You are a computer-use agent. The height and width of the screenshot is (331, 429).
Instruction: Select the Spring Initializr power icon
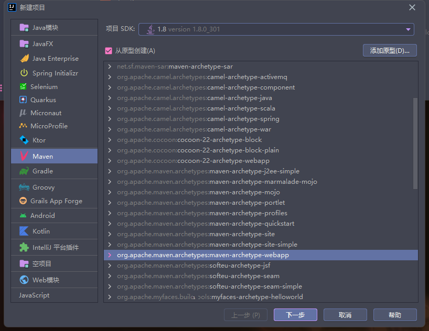pyautogui.click(x=24, y=73)
